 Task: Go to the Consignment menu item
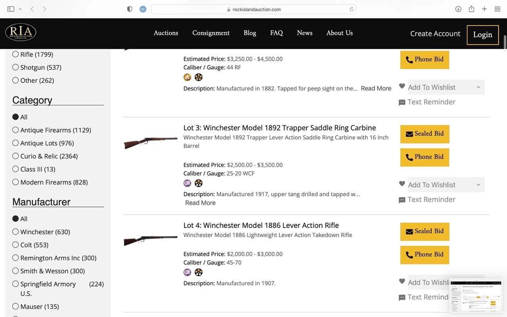click(x=211, y=33)
